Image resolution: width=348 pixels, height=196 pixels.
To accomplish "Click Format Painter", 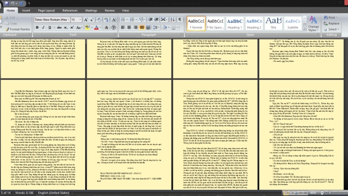I will 18,29.
